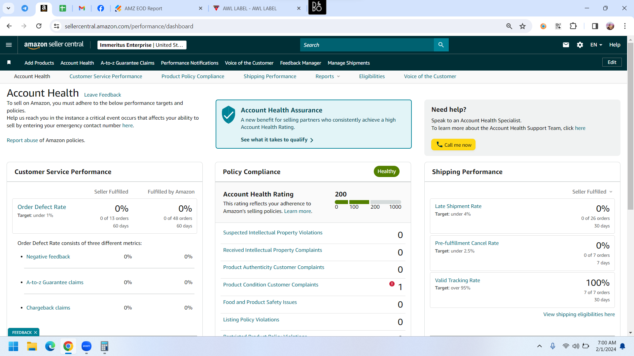Open the Valid Tracking Rate link
634x356 pixels.
coord(458,281)
